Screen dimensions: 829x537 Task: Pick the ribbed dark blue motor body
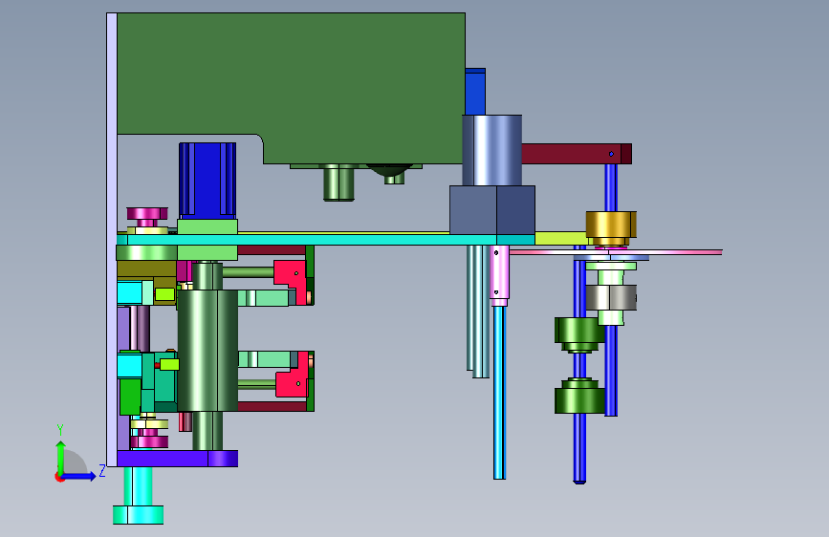207,181
